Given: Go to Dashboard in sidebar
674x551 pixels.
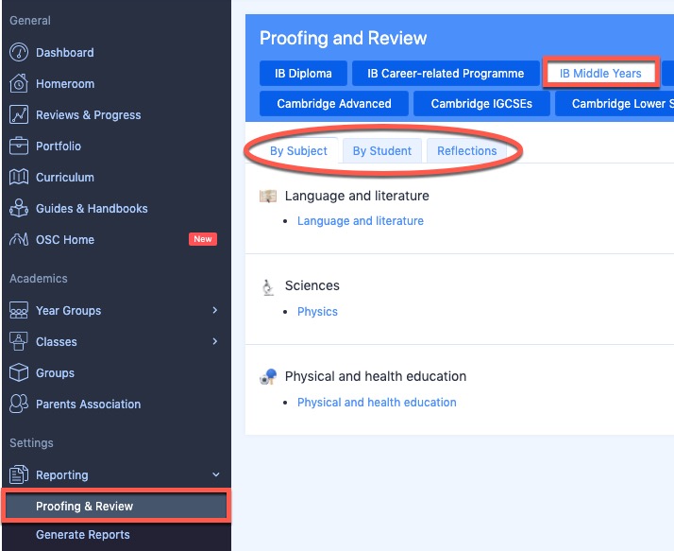Looking at the screenshot, I should point(65,53).
